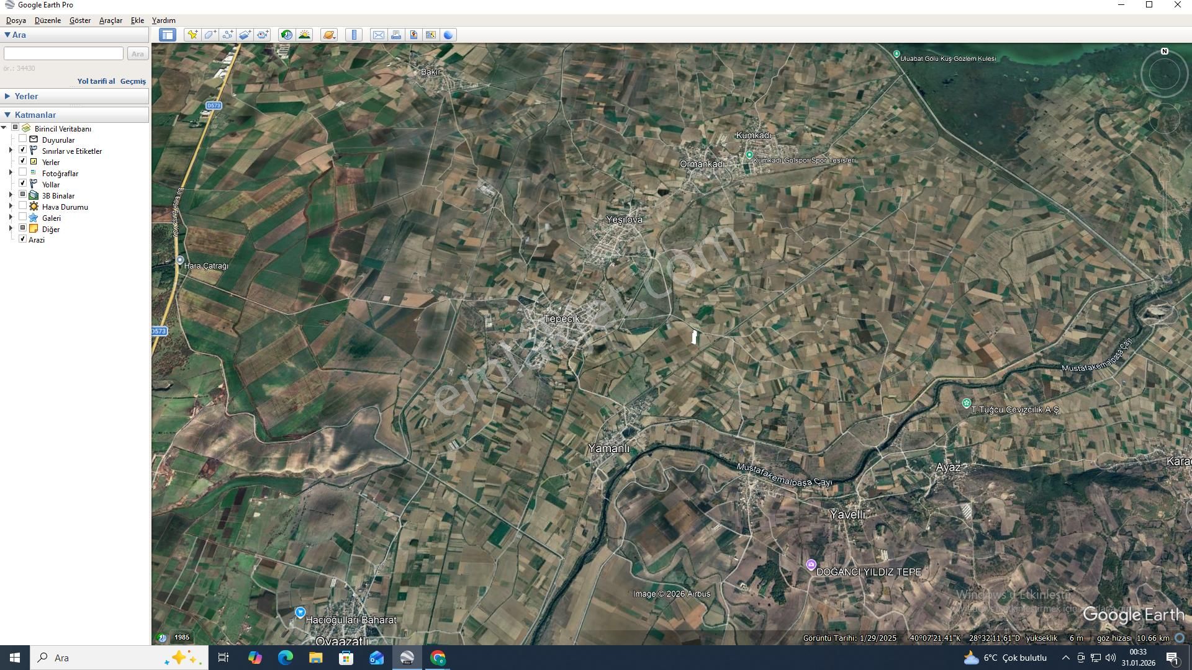
Task: Click the Geçmiş link
Action: [x=133, y=81]
